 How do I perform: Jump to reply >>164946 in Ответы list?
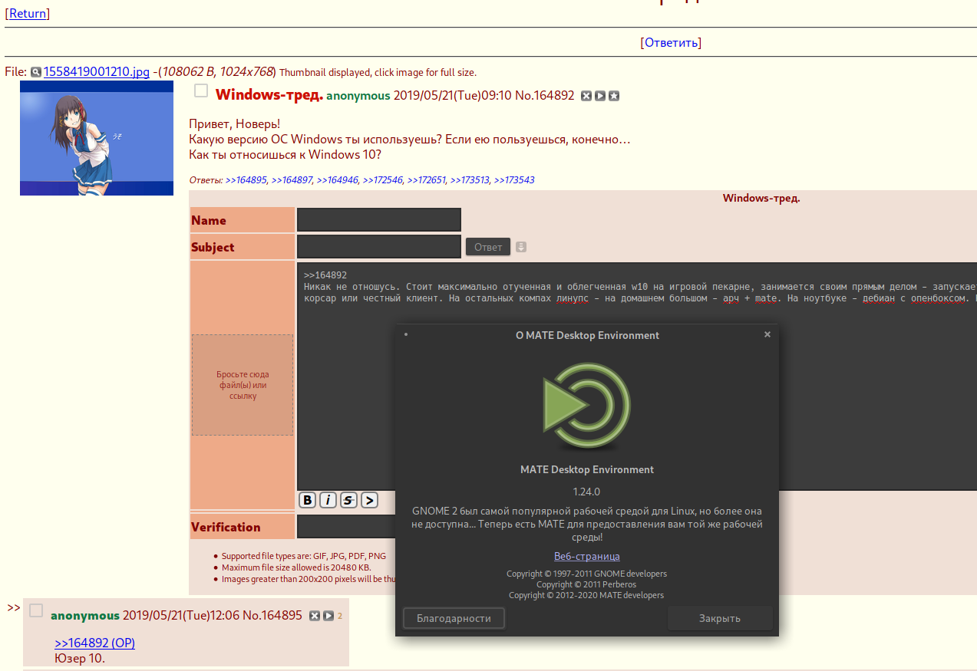(x=337, y=180)
